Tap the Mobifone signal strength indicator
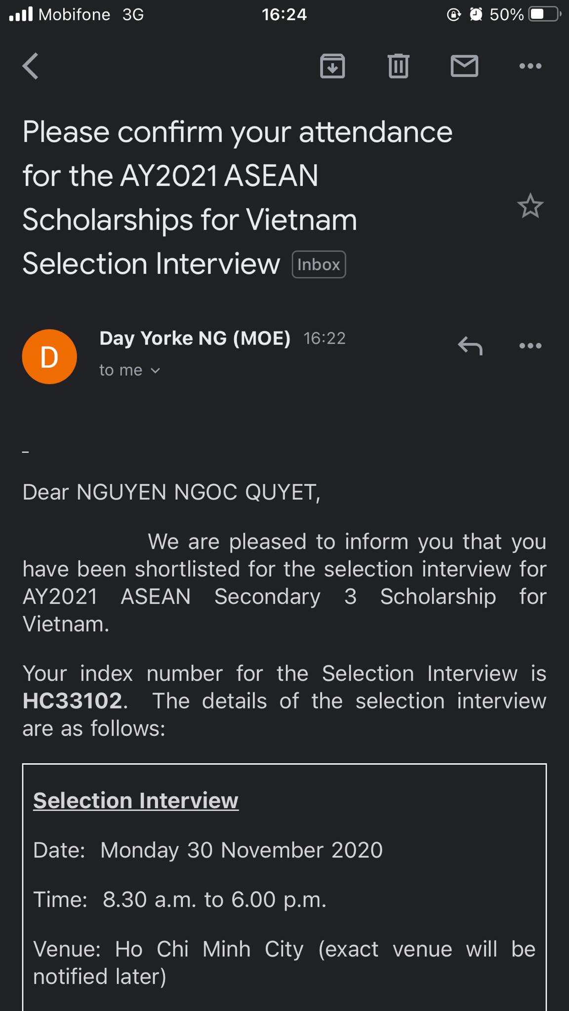Image resolution: width=569 pixels, height=1011 pixels. [x=21, y=14]
